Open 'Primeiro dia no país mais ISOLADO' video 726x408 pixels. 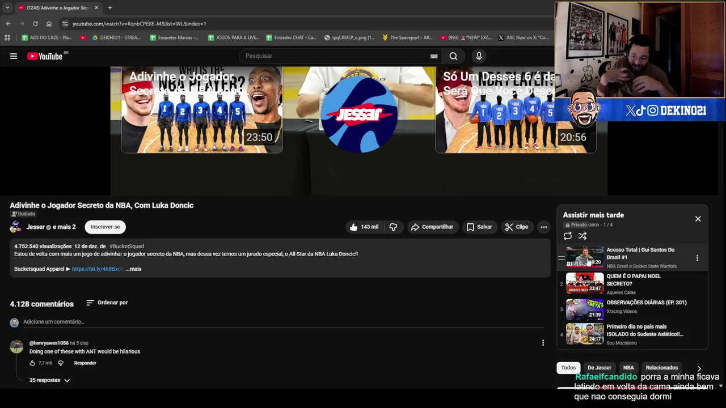(644, 330)
